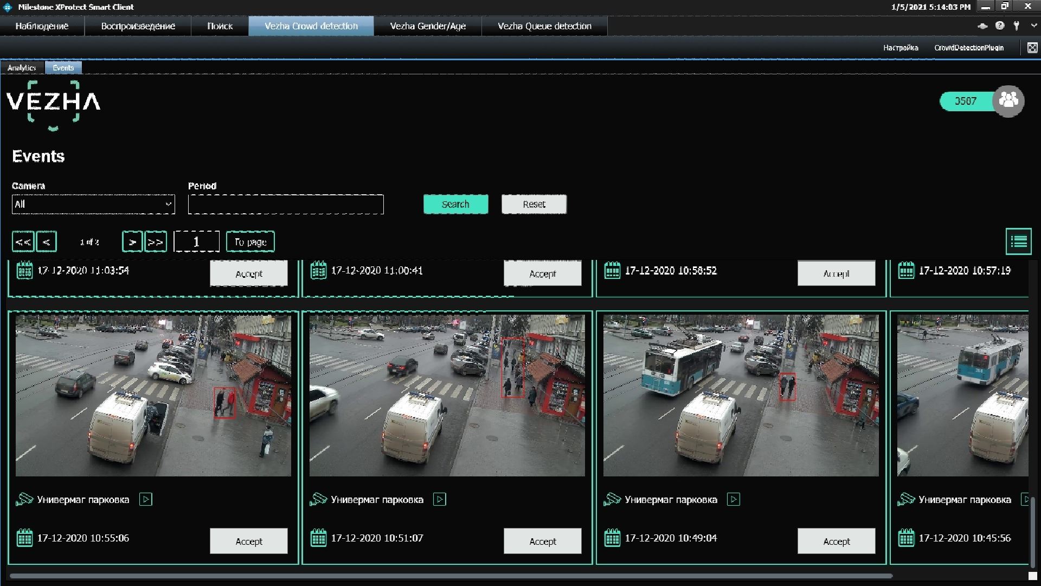Open the 10:51:07 event snapshot thumbnail
This screenshot has width=1041, height=586.
(447, 396)
